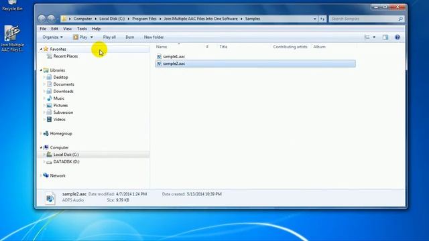Select Documents label in Libraries tree
Screen dimensions: 429x241
[64, 84]
